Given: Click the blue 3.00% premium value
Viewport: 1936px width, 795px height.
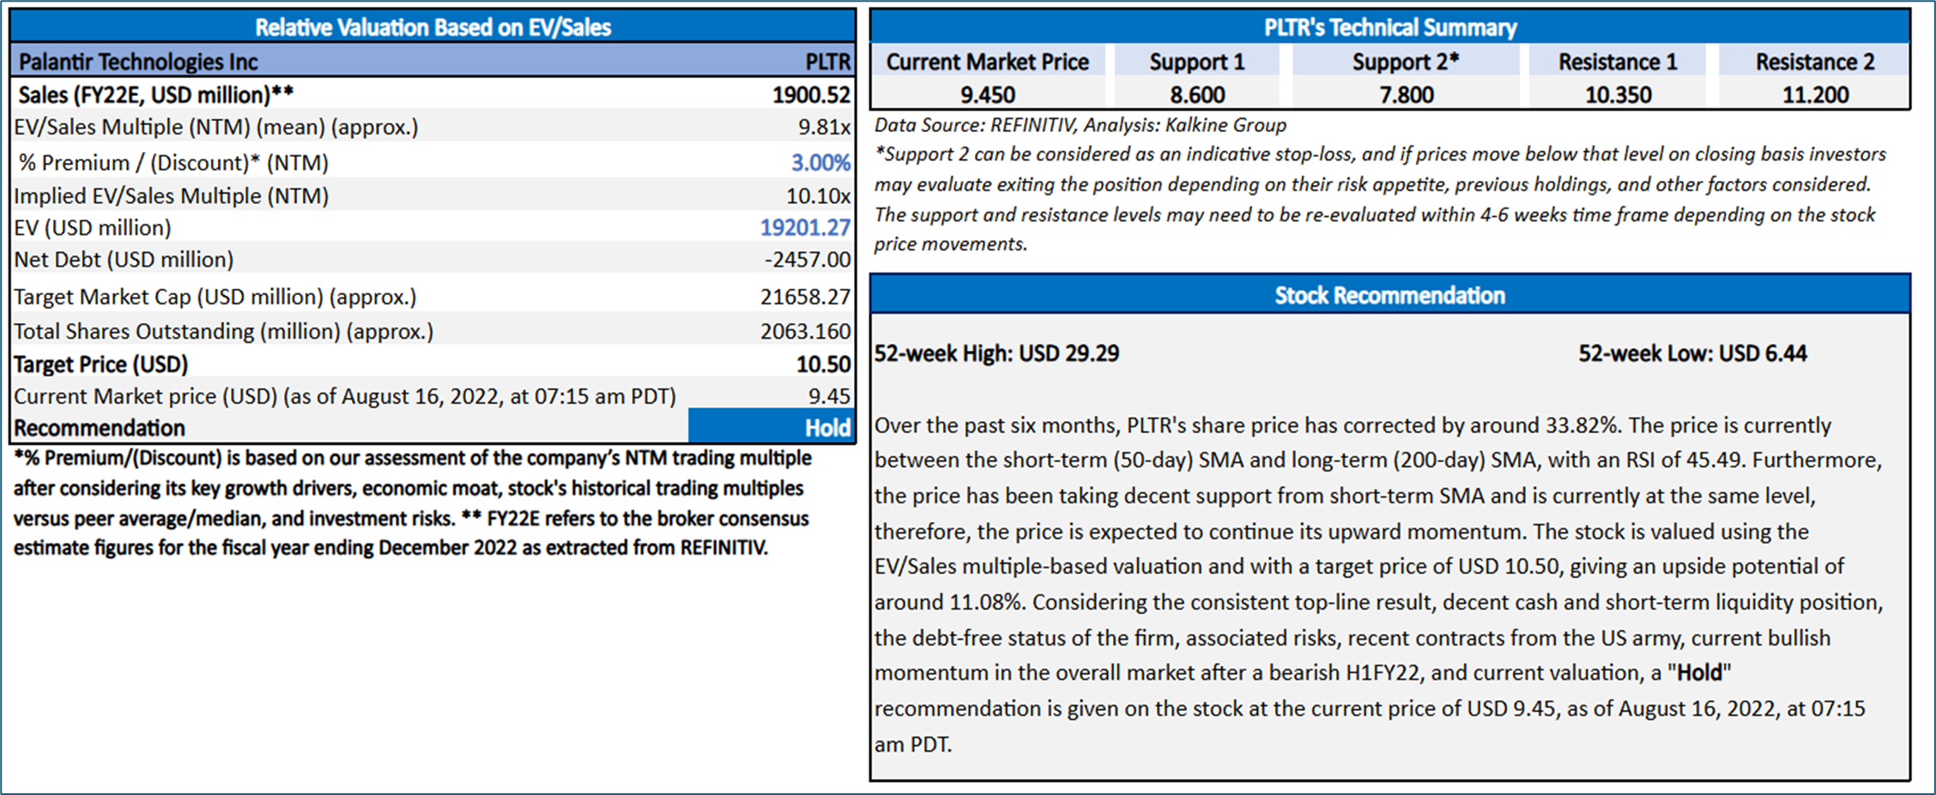Looking at the screenshot, I should (x=820, y=163).
